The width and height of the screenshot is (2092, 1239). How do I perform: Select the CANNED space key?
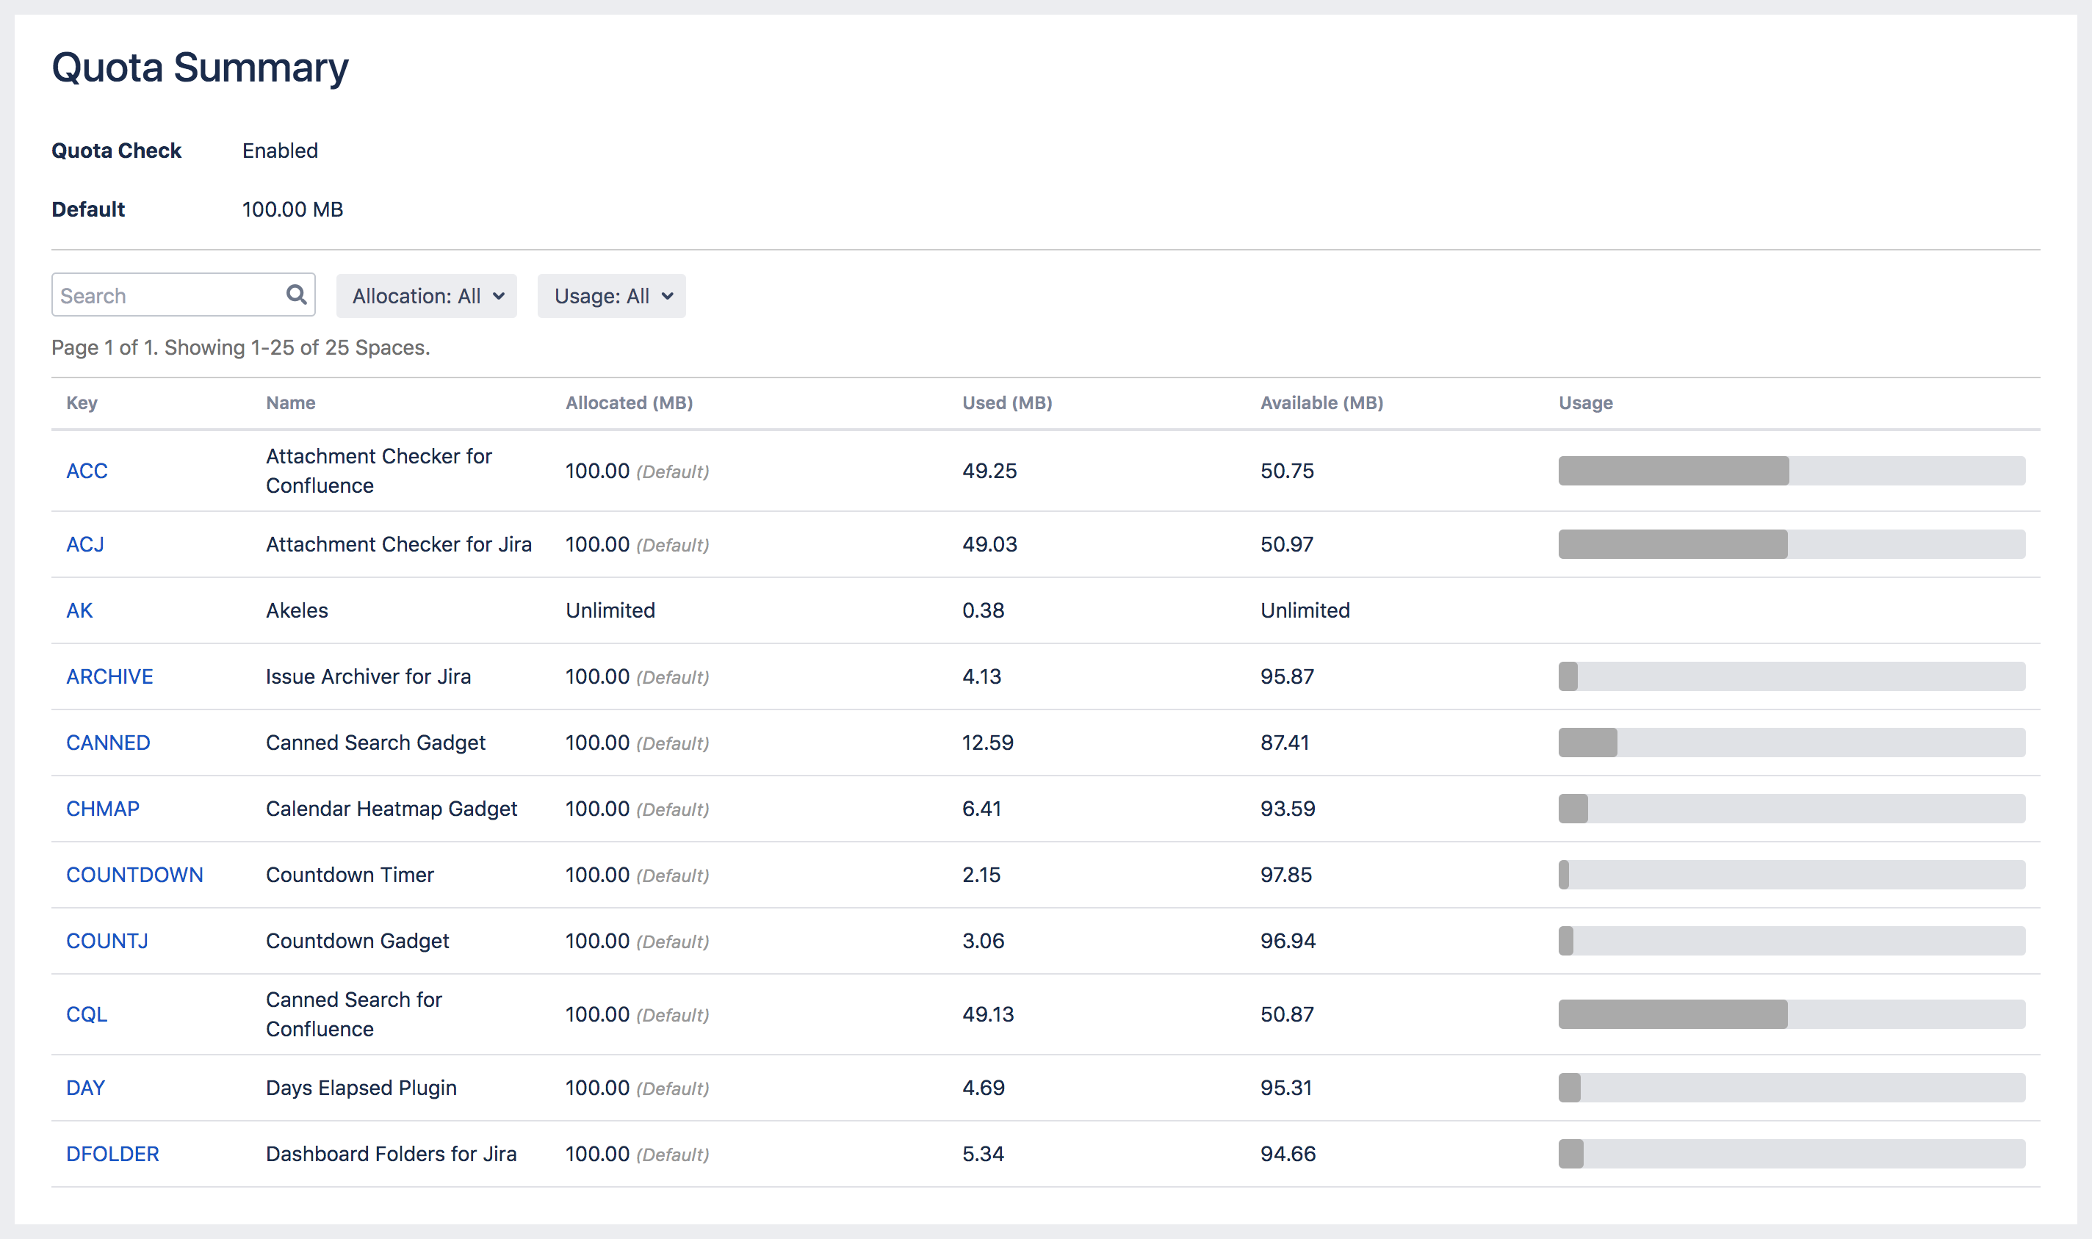tap(108, 743)
